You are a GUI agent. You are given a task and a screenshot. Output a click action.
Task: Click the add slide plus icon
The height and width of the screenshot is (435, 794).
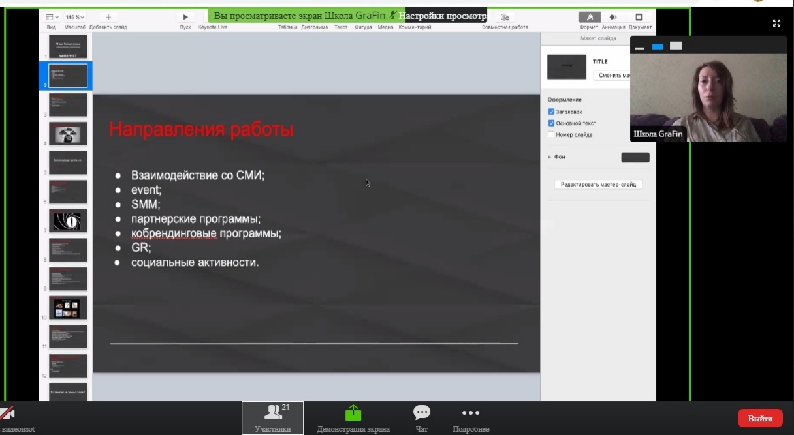[108, 17]
